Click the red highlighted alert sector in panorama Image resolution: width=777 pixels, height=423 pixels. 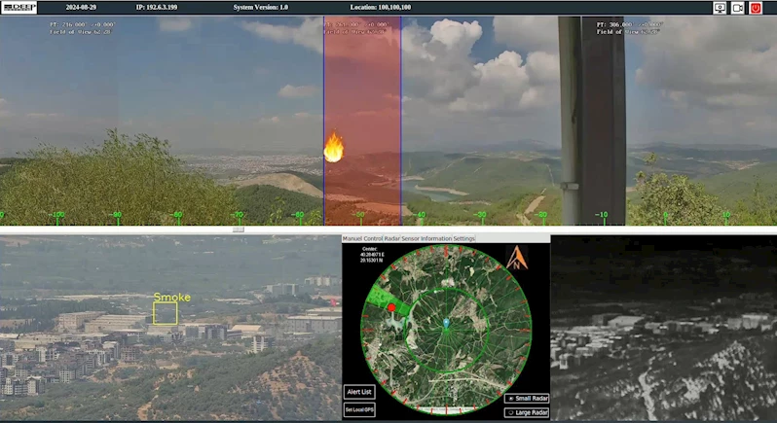(362, 121)
